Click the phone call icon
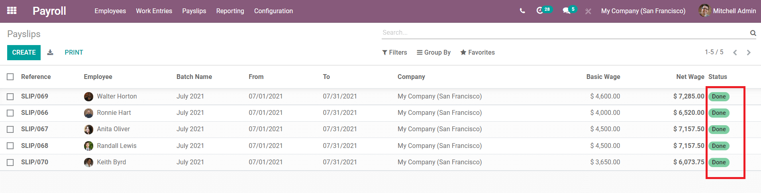The image size is (761, 193). [x=522, y=11]
